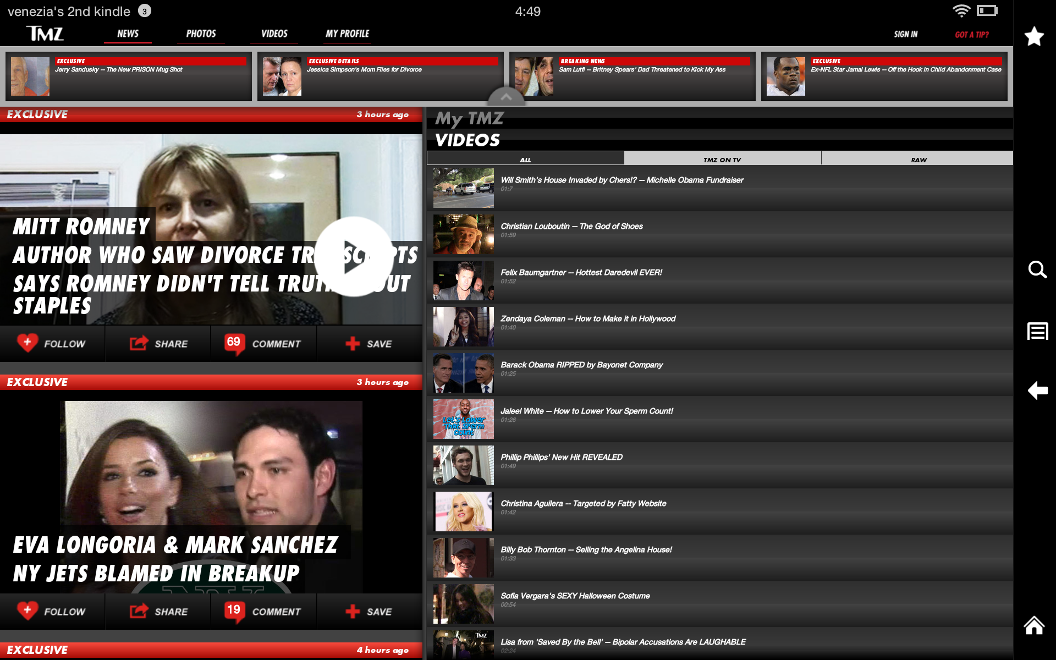Open the MY PROFILE tab
1056x660 pixels.
coord(347,34)
